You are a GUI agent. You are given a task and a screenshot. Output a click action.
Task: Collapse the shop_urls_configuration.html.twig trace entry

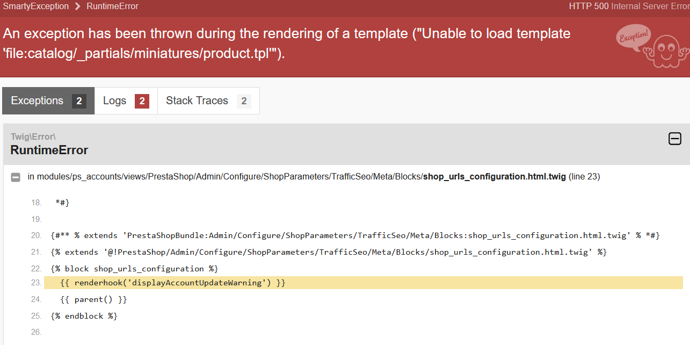point(16,177)
